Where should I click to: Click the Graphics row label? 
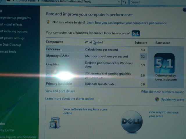point(53,64)
